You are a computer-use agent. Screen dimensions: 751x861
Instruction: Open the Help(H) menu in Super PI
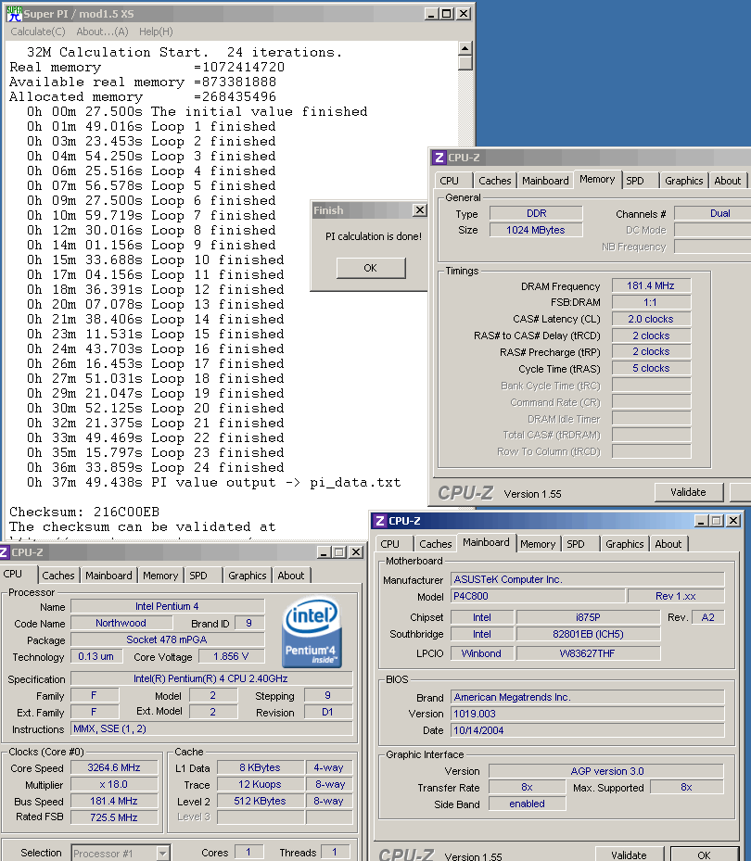[x=156, y=32]
